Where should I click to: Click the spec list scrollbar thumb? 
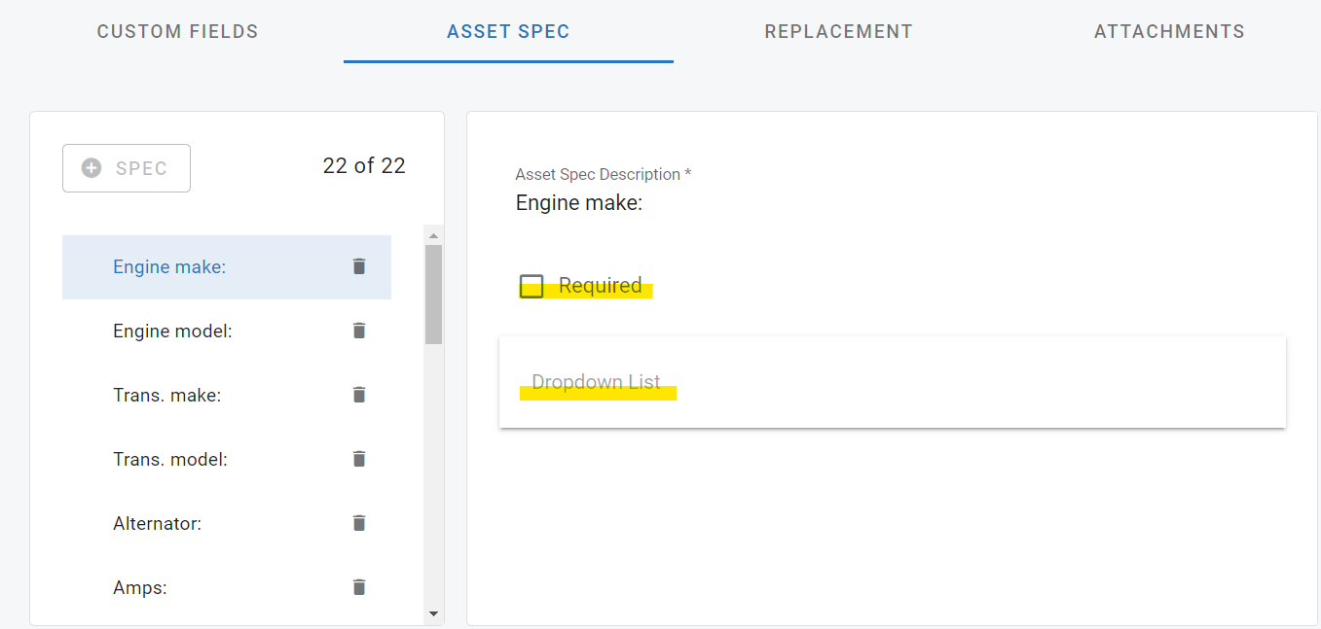tap(433, 294)
